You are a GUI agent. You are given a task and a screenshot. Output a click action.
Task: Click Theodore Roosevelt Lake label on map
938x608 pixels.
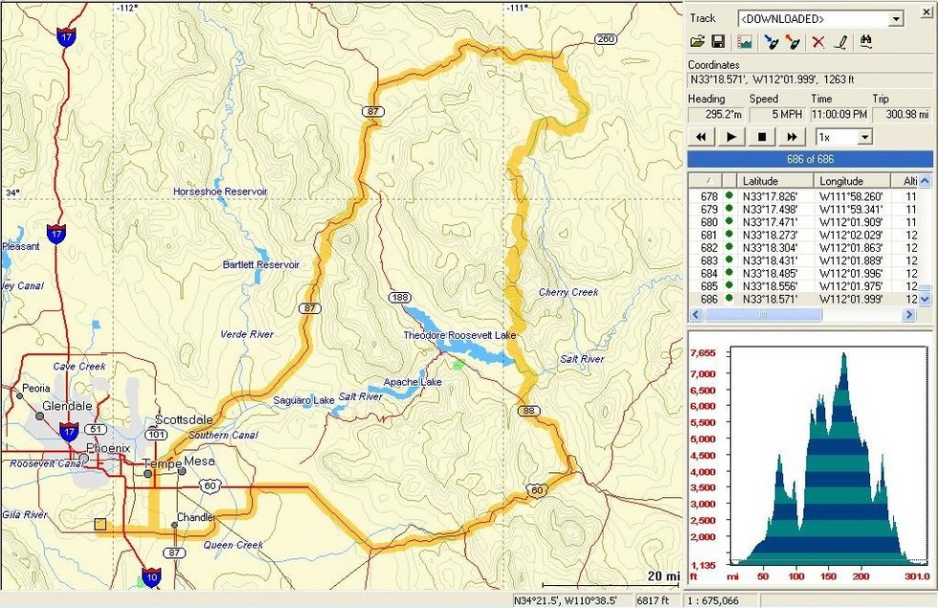pos(459,335)
